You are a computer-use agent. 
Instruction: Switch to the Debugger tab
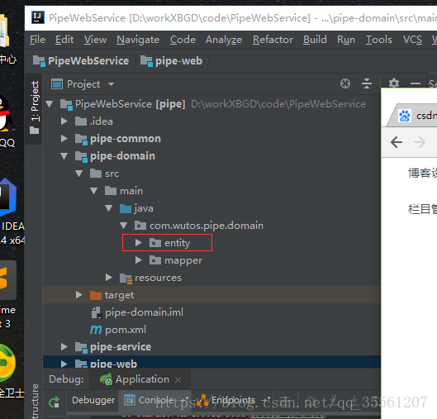93,400
